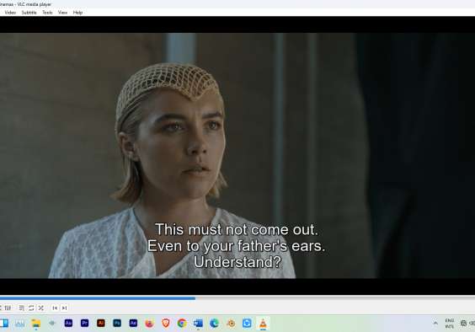This screenshot has width=475, height=332.
Task: Click the video frame showing subtitles
Action: pyautogui.click(x=237, y=156)
